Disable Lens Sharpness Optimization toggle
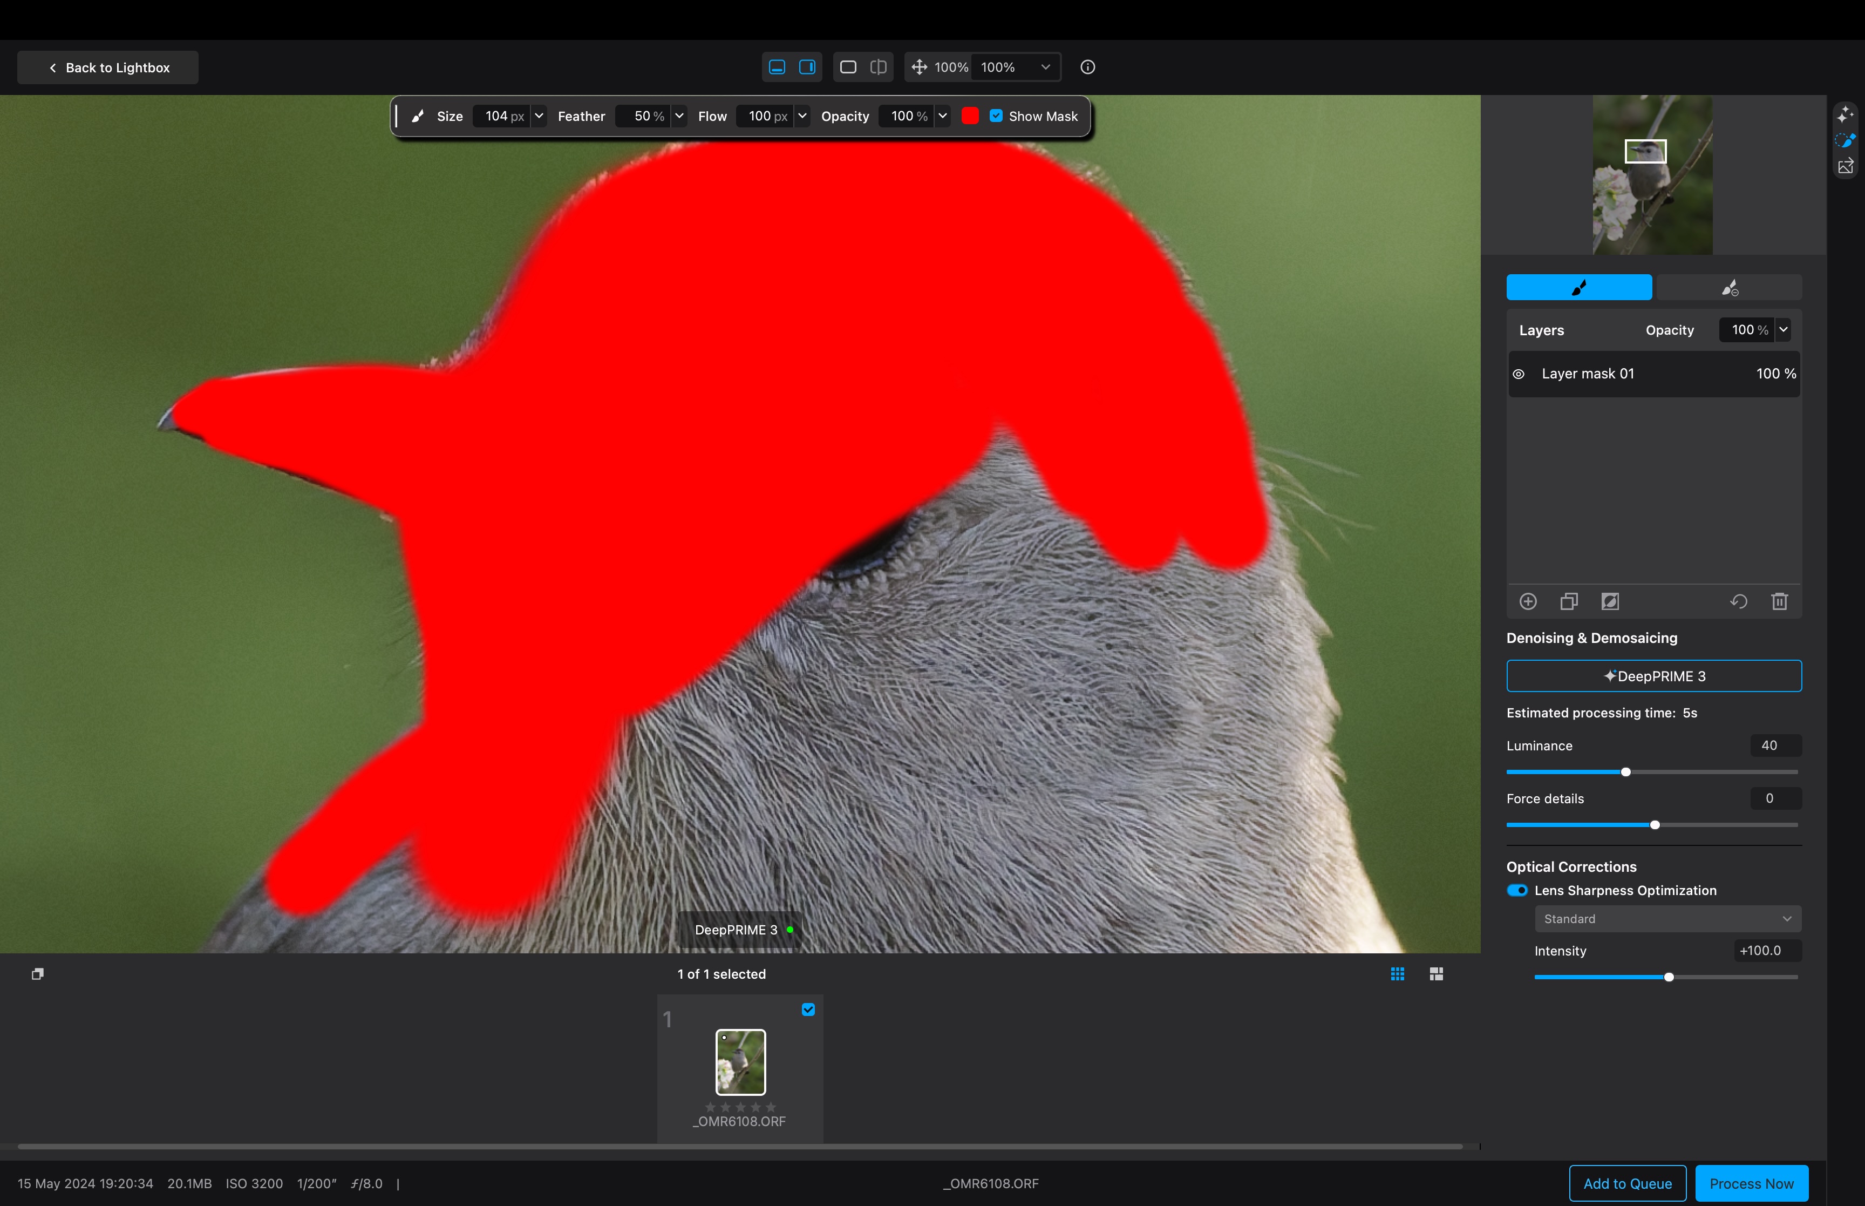The height and width of the screenshot is (1206, 1865). (1517, 890)
